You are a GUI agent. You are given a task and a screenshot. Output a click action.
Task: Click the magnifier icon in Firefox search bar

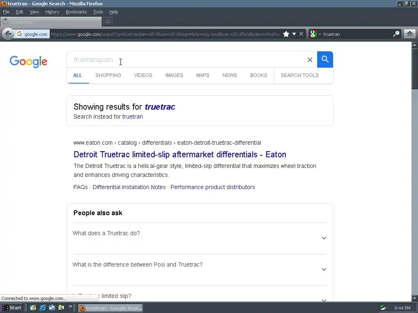point(396,34)
